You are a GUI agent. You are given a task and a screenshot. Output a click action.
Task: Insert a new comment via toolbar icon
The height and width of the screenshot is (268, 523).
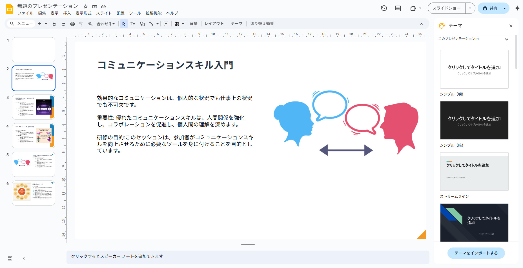(x=166, y=24)
